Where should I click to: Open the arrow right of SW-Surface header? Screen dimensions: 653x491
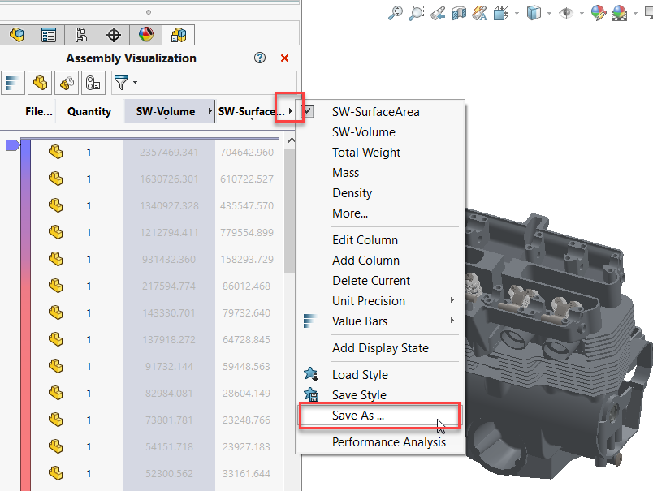[x=290, y=111]
